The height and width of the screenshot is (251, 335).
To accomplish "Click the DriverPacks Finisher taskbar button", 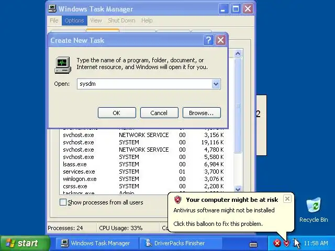I will tap(181, 243).
